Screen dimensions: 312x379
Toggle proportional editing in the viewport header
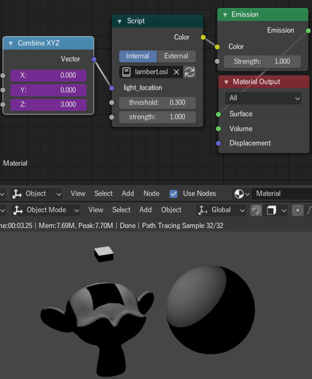point(298,210)
